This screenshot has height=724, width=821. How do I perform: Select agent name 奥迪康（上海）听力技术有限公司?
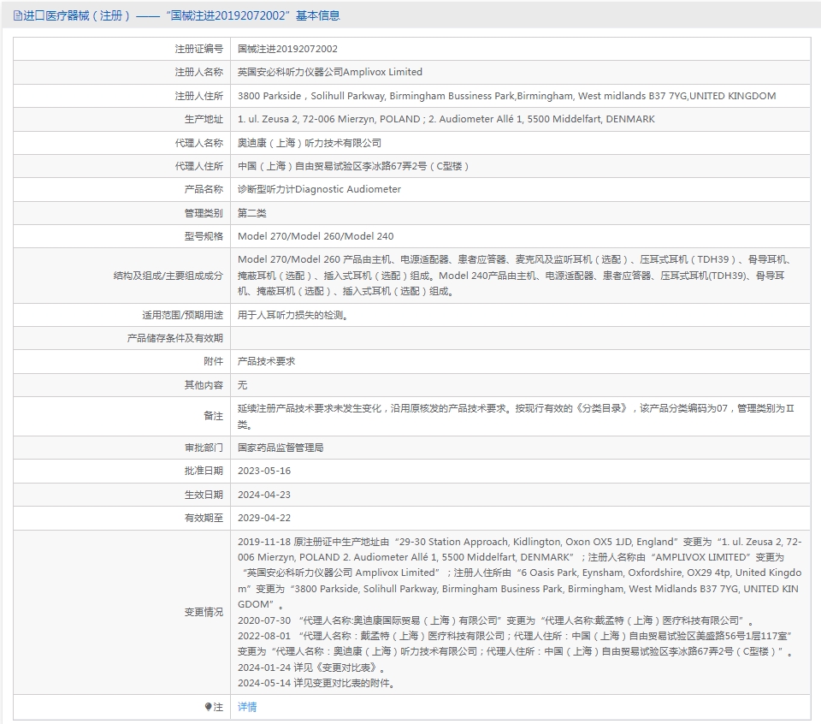(x=310, y=143)
